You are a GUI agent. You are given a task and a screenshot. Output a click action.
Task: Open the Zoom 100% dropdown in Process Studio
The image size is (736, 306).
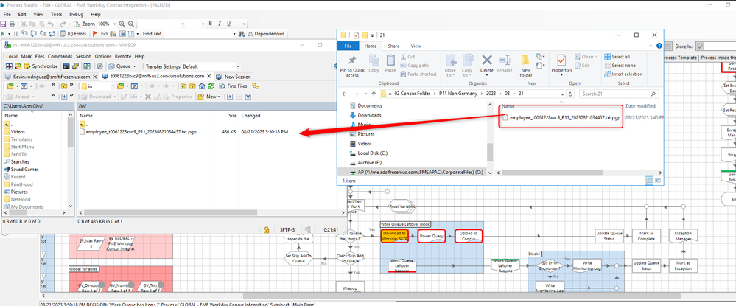(x=114, y=24)
